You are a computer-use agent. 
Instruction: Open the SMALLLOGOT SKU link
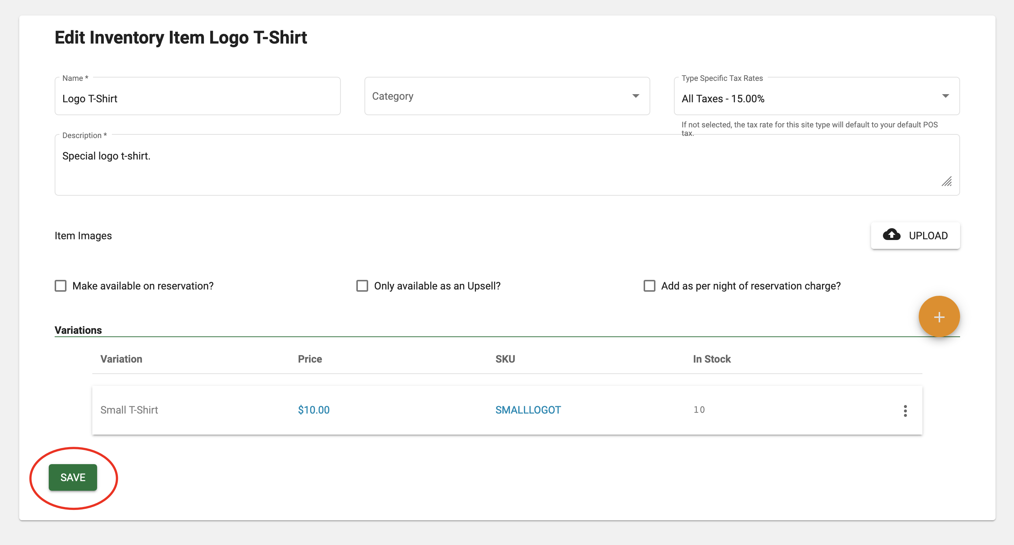pos(527,410)
